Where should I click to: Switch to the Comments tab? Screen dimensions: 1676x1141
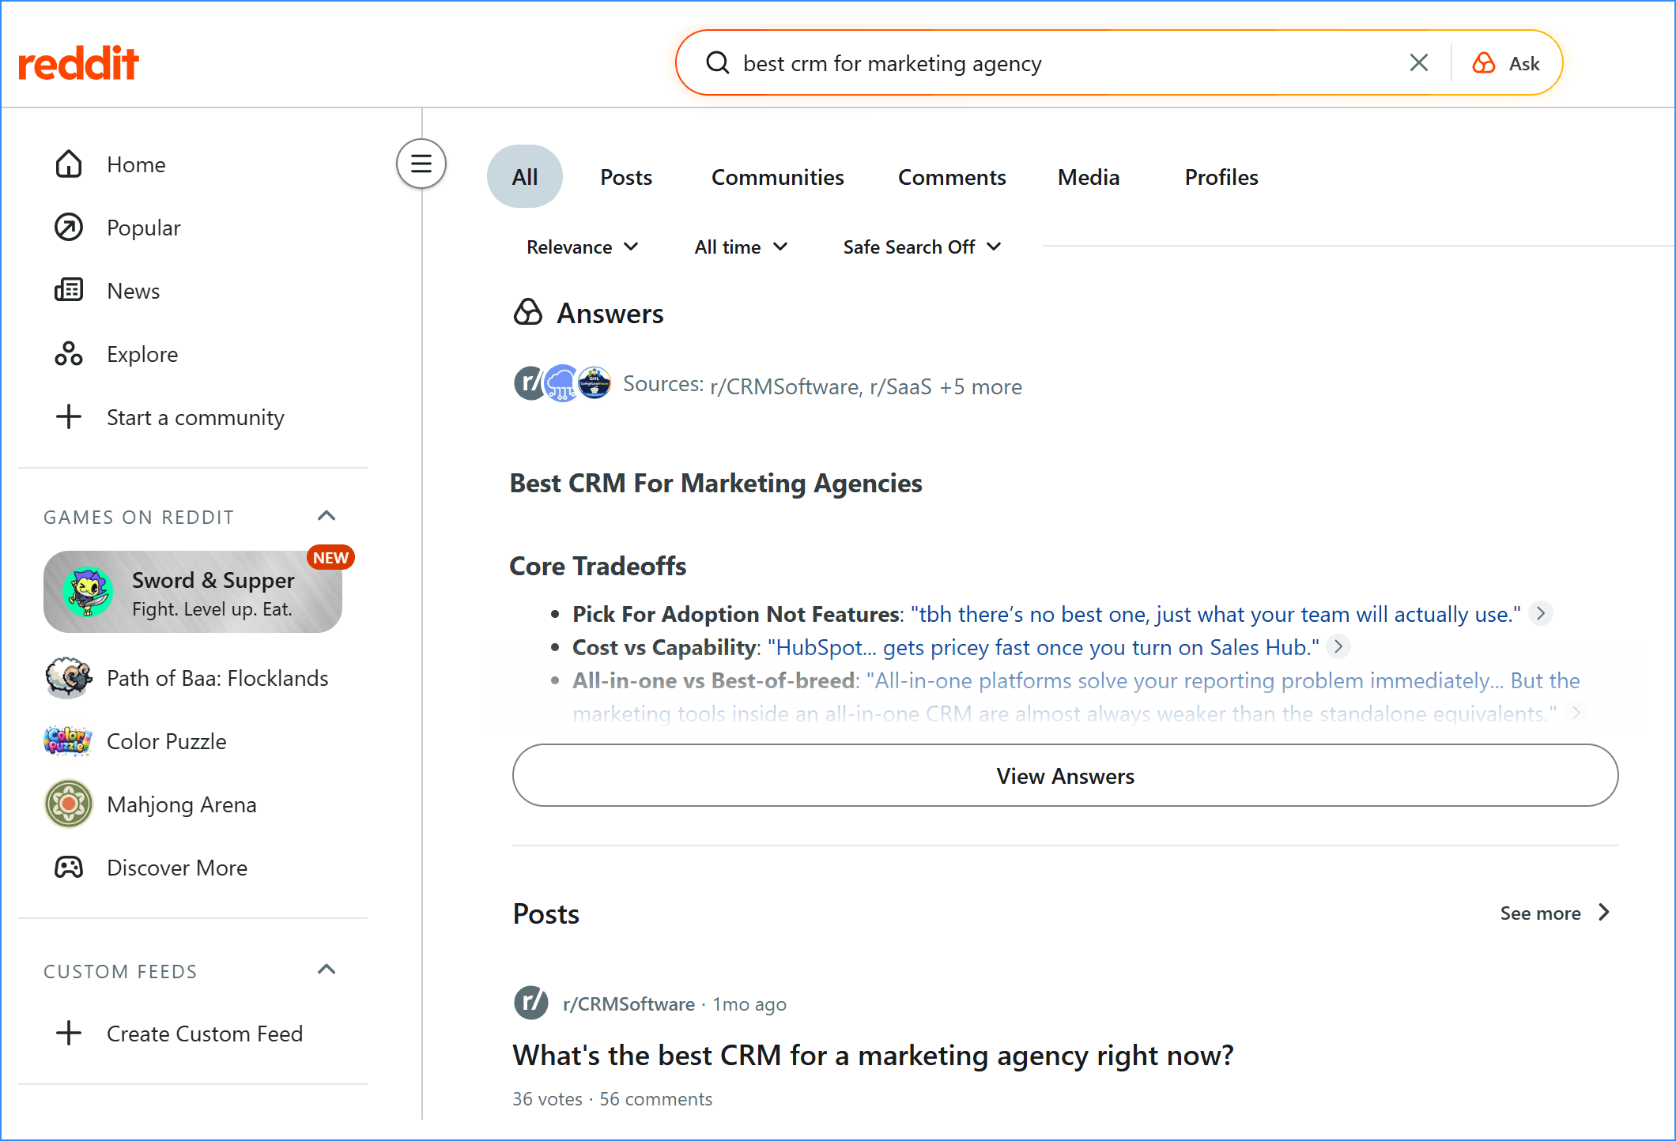(x=952, y=177)
